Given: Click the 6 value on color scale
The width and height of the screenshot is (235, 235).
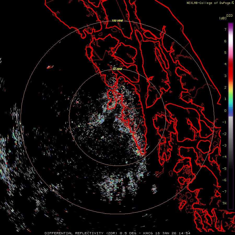Looking at the screenshot, I should pyautogui.click(x=225, y=41).
